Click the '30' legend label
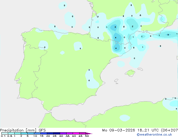Viewport: 178px width, 137px height. 61,136
